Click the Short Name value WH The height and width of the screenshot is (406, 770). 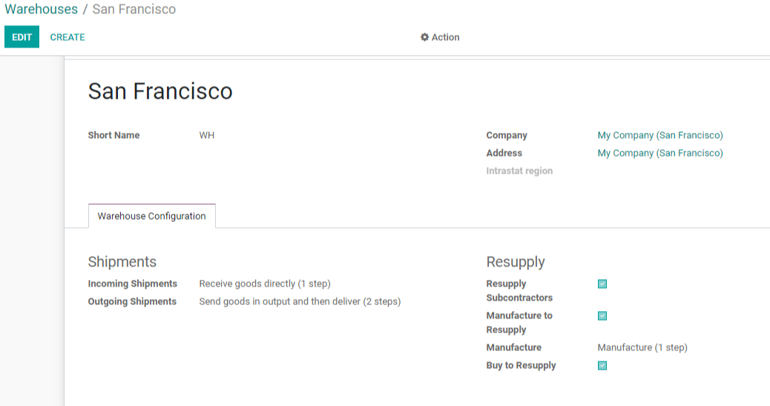pyautogui.click(x=207, y=135)
